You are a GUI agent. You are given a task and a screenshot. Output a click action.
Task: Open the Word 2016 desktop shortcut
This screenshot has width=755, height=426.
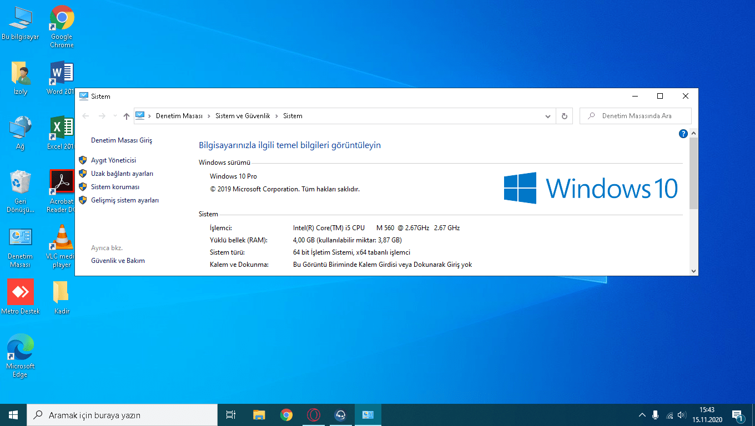click(x=61, y=78)
